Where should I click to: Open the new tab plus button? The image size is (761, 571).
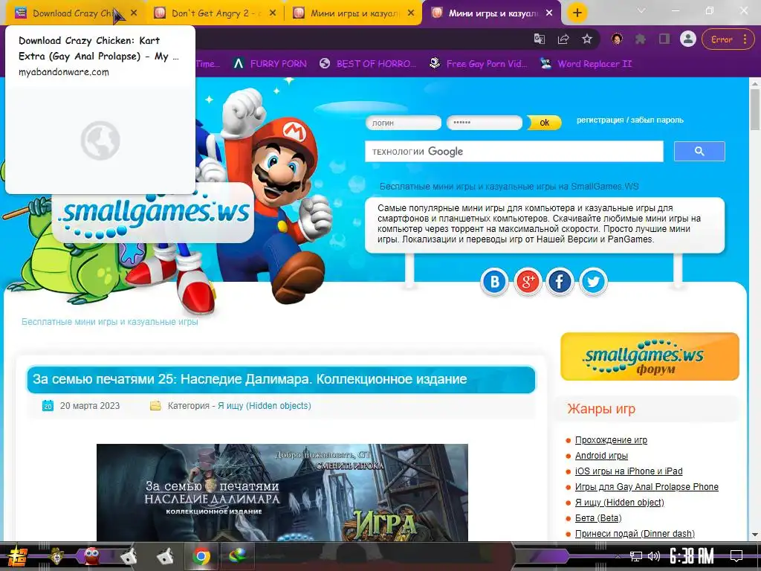click(577, 13)
